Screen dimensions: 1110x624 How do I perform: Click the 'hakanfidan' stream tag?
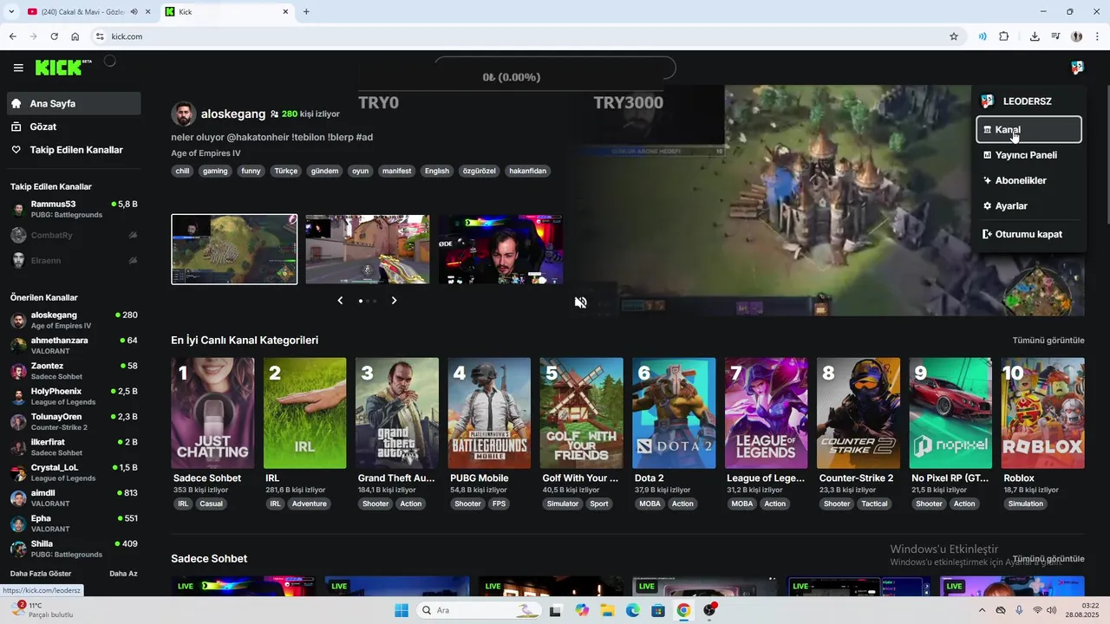click(527, 171)
